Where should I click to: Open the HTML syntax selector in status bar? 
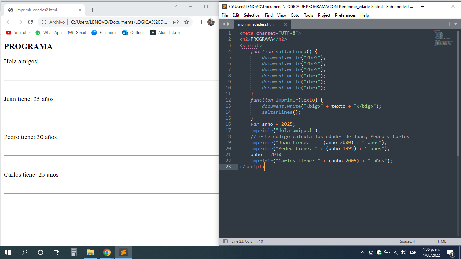pyautogui.click(x=441, y=241)
